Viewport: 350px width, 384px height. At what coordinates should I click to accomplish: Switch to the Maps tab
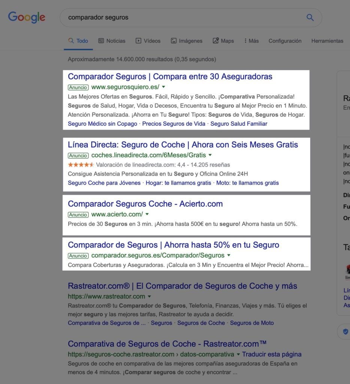(x=223, y=41)
